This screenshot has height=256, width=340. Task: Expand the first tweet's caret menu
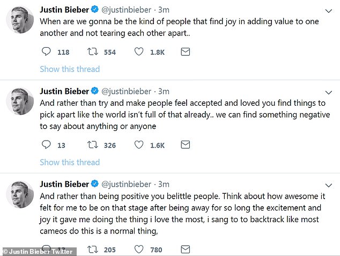pyautogui.click(x=329, y=11)
